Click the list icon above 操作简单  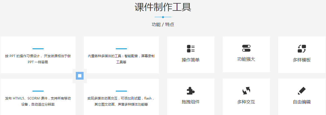pyautogui.click(x=190, y=49)
